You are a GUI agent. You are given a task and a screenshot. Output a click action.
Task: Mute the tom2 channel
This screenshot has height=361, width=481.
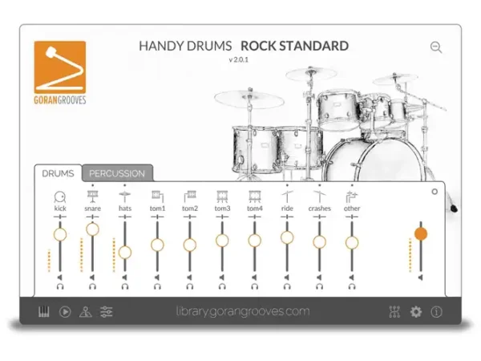click(x=190, y=278)
